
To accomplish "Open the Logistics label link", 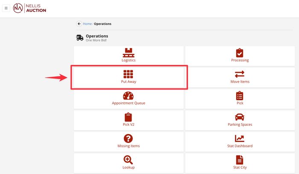I will [x=129, y=60].
